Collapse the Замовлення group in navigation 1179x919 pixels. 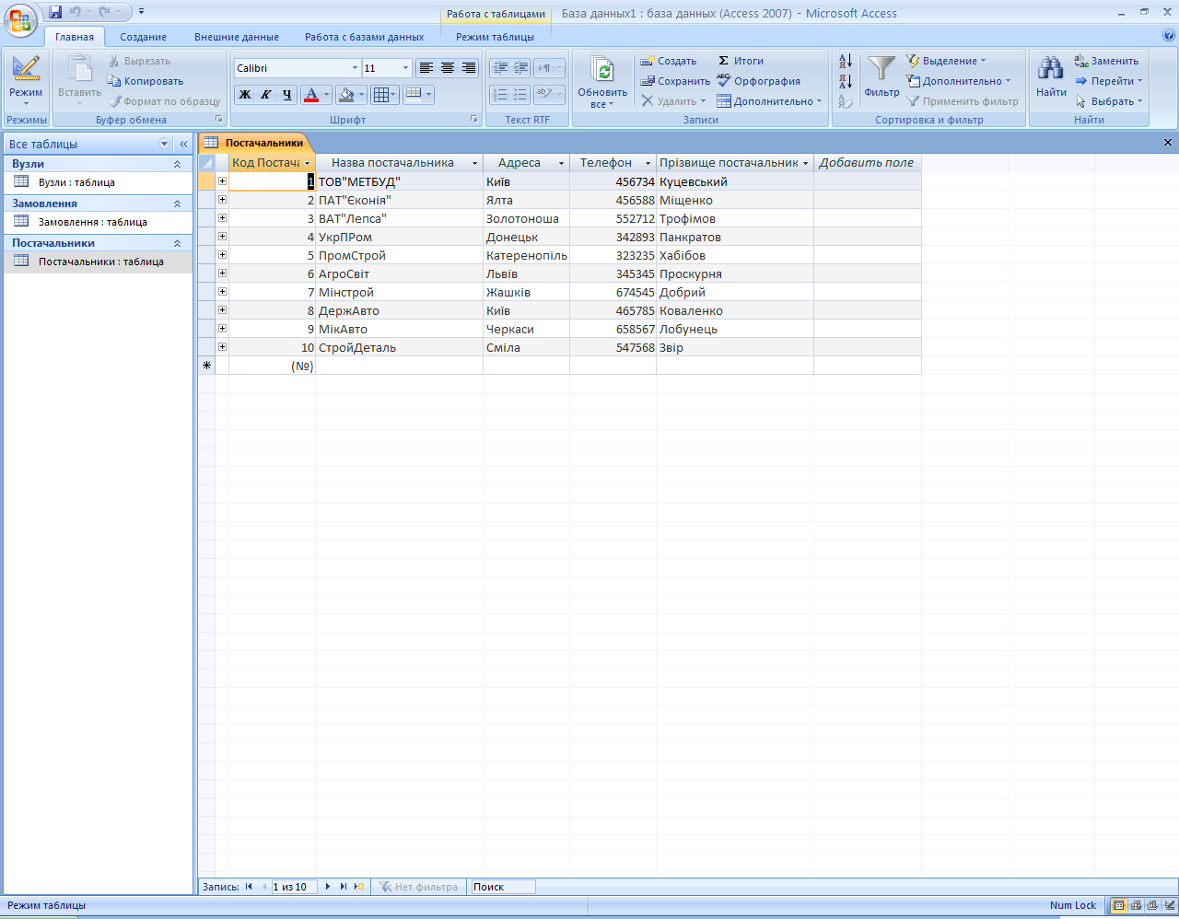[x=177, y=204]
